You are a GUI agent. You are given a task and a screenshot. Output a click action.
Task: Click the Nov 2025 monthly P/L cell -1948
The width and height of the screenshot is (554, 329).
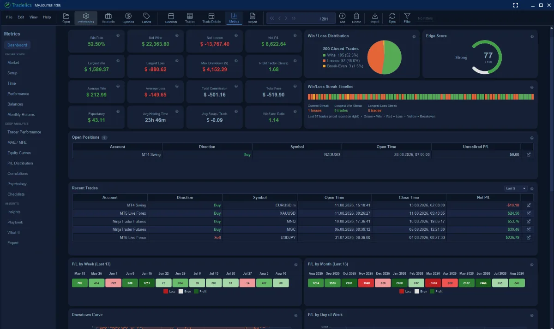tap(366, 283)
